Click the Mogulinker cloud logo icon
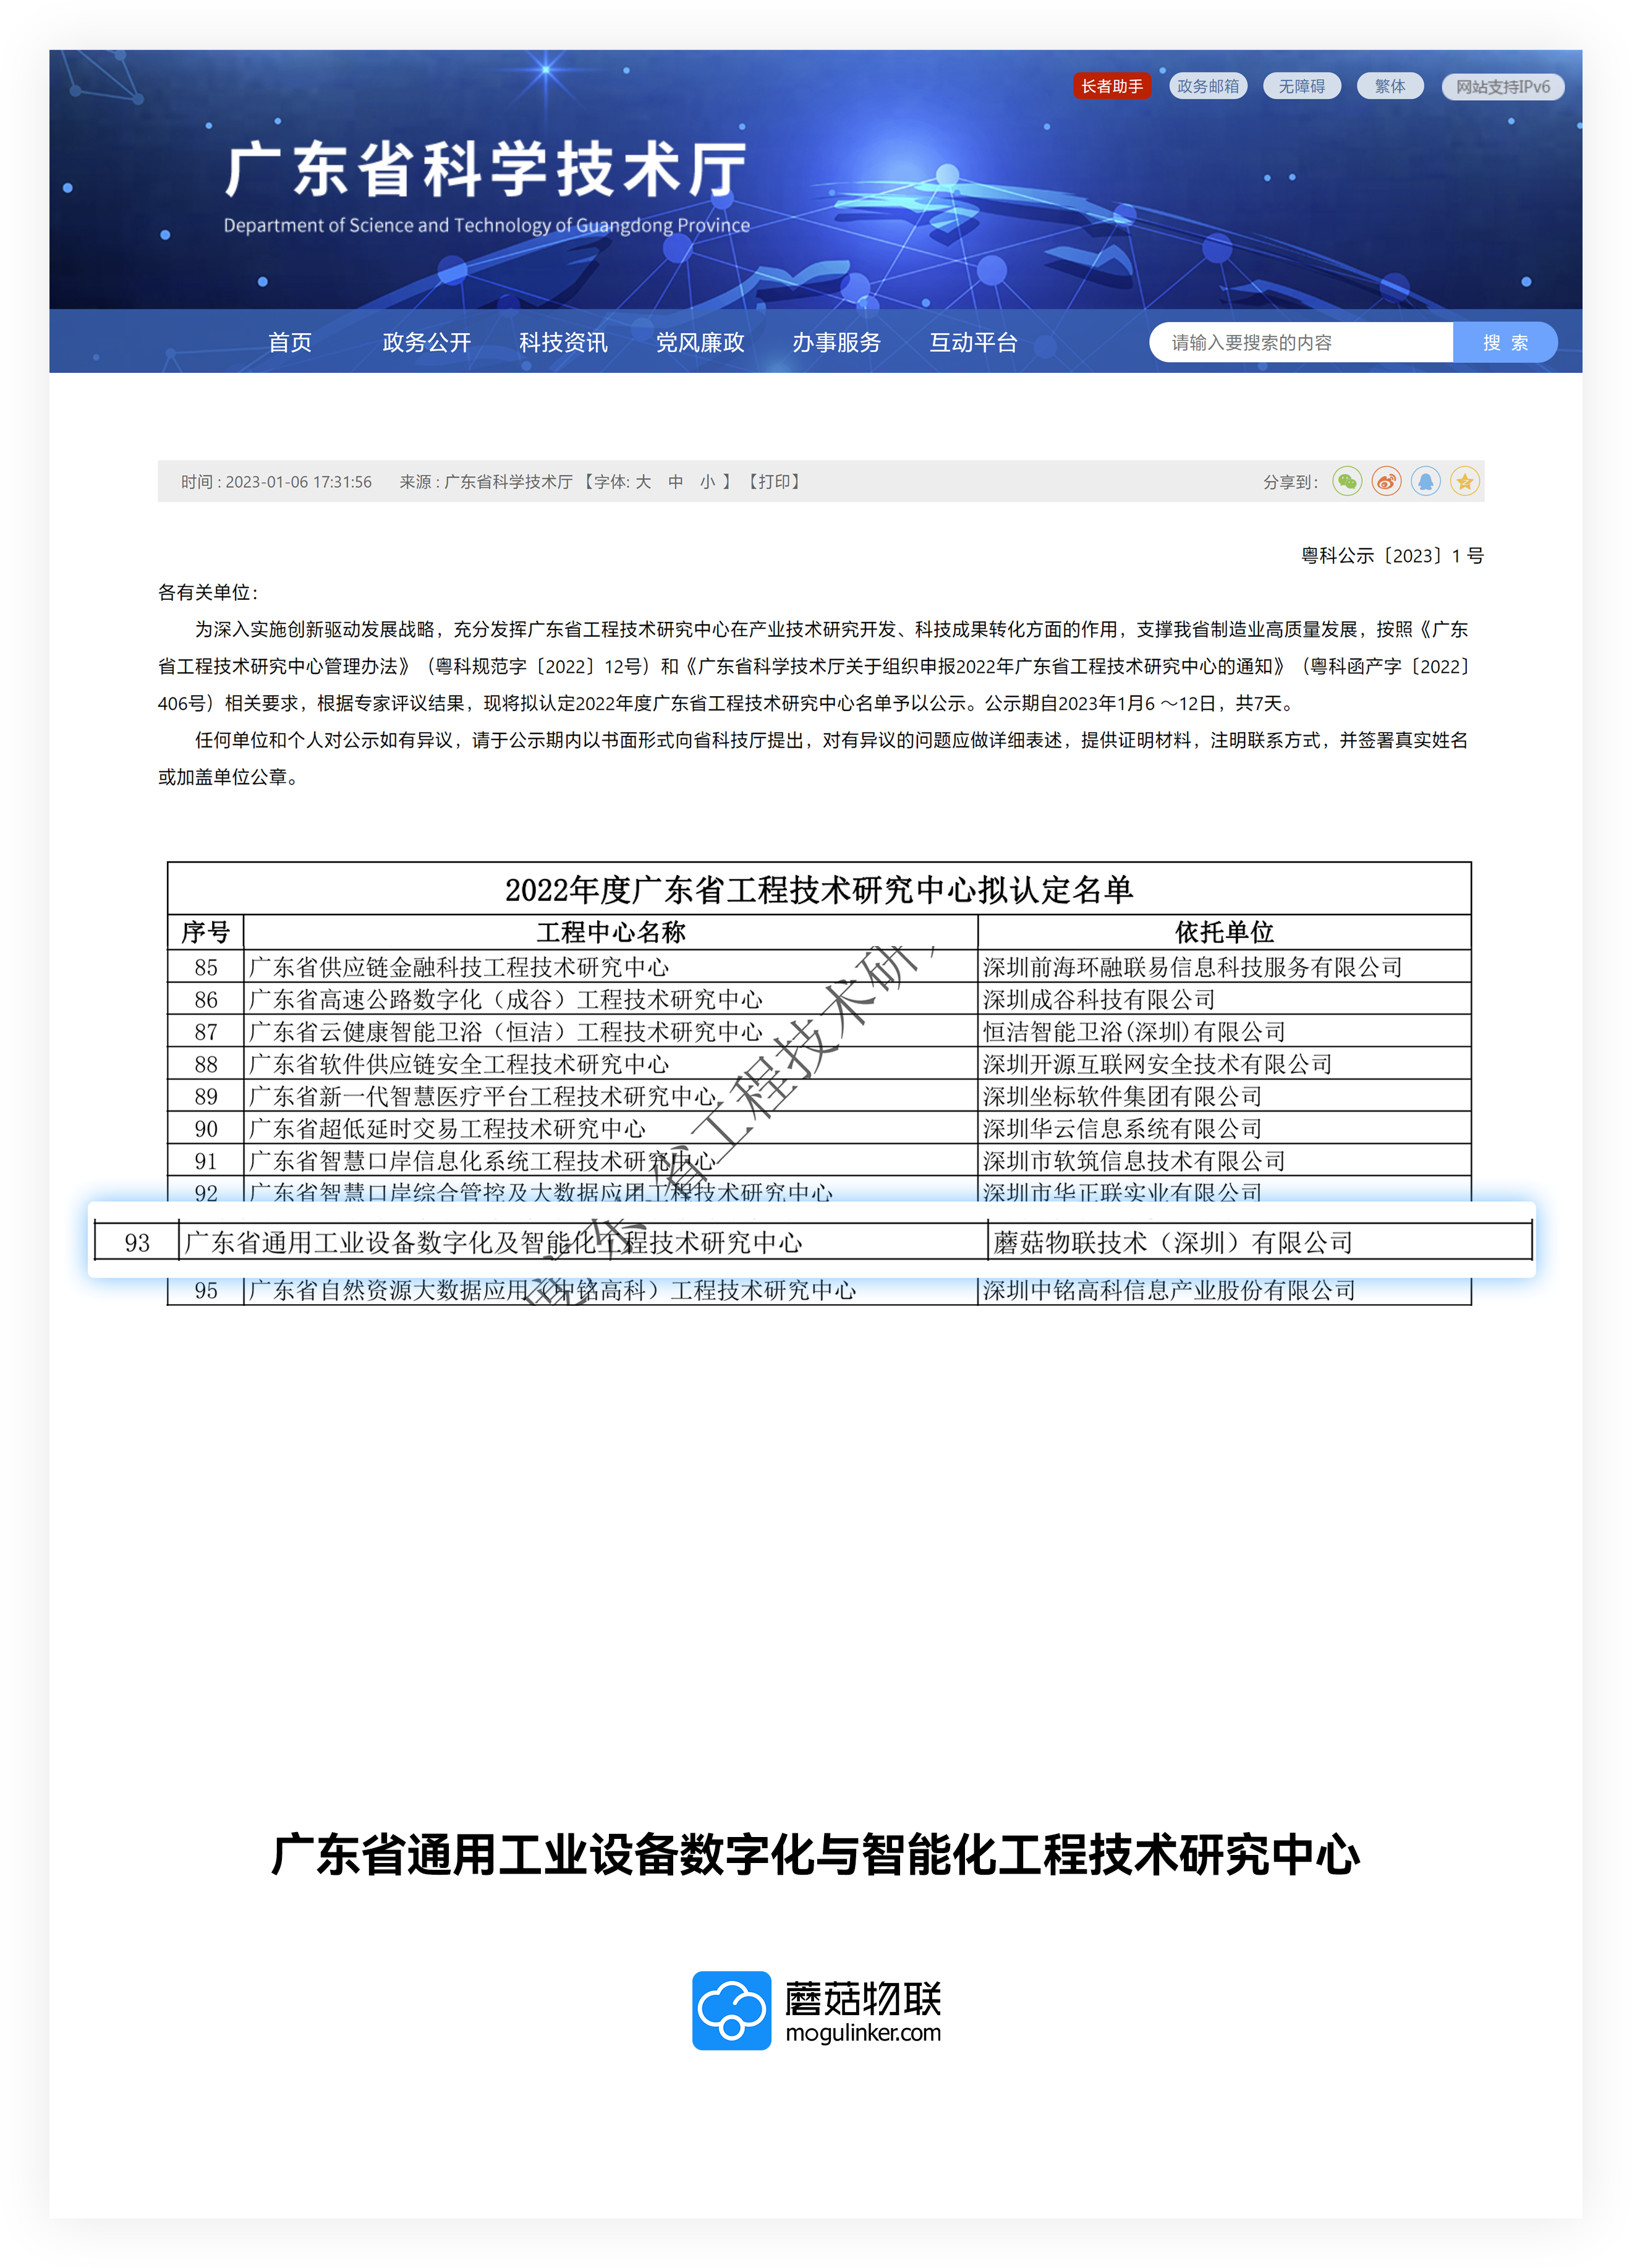This screenshot has height=2268, width=1632. point(731,2010)
